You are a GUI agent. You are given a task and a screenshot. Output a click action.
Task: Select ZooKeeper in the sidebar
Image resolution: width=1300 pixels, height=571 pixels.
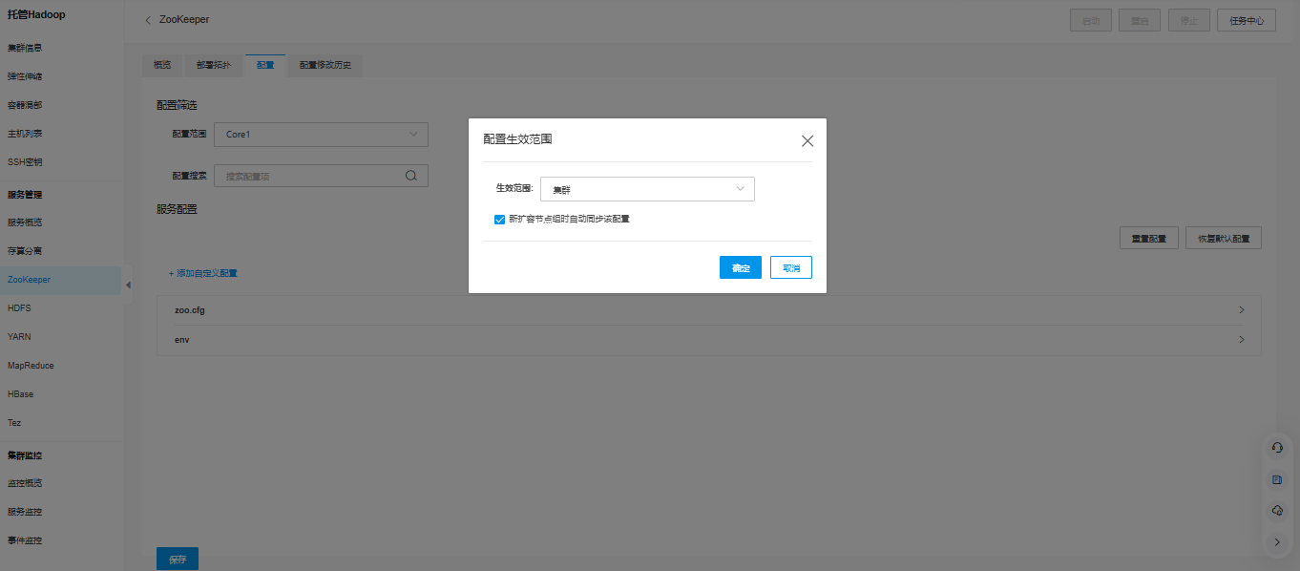pos(62,280)
